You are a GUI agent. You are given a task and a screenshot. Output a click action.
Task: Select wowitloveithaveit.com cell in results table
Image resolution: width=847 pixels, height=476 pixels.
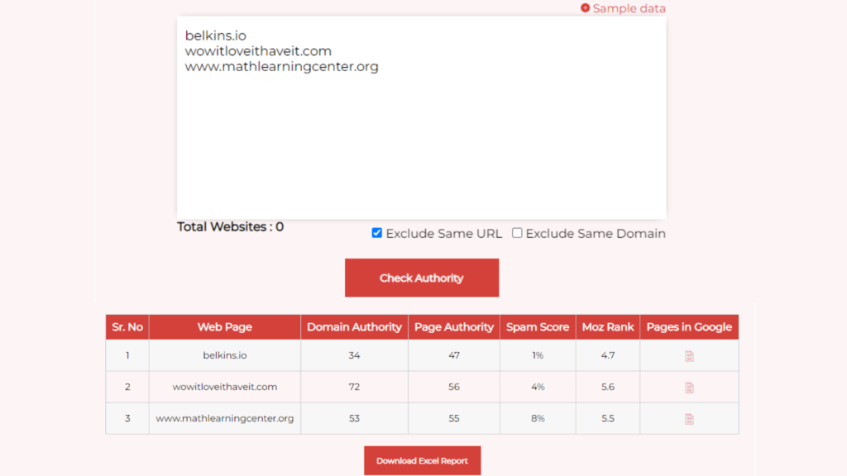click(225, 387)
